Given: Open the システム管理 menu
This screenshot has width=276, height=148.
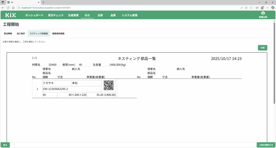Looking at the screenshot, I should (129, 15).
